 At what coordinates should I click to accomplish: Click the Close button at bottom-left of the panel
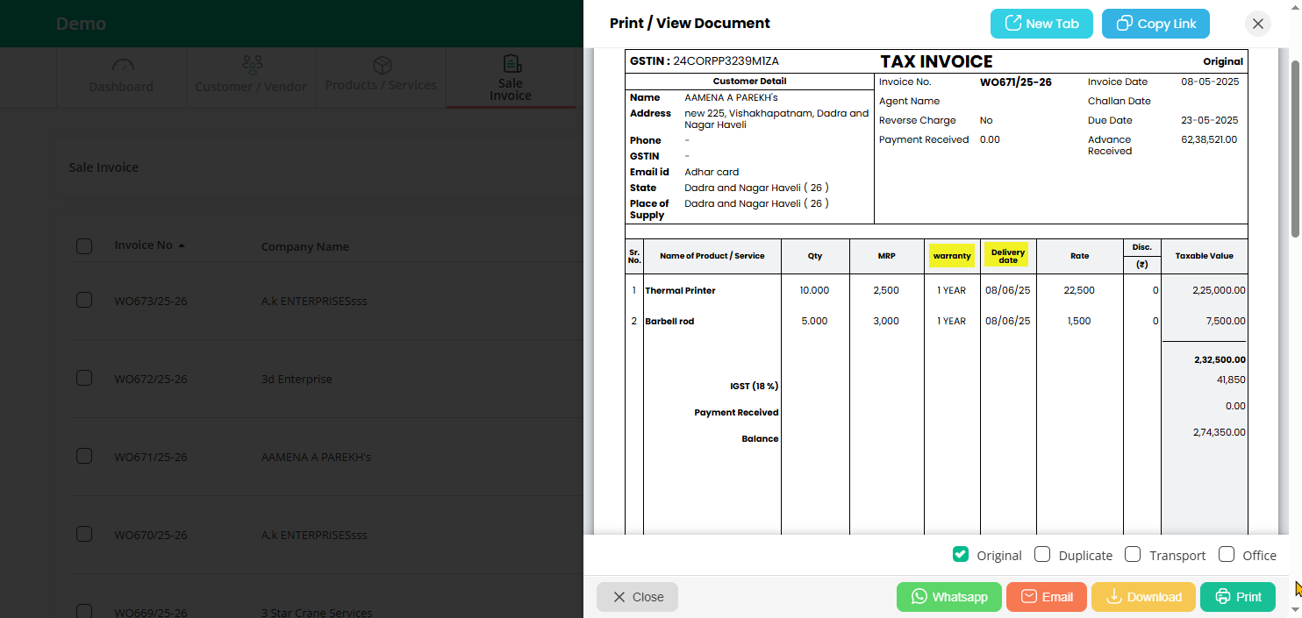(x=637, y=597)
